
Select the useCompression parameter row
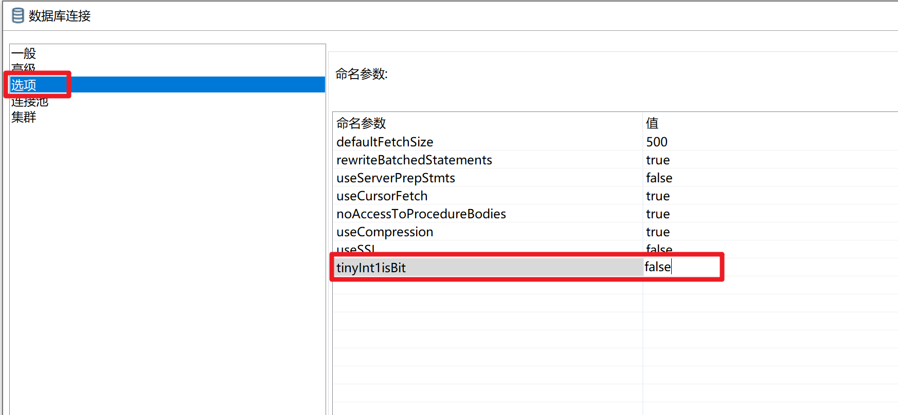pyautogui.click(x=385, y=232)
